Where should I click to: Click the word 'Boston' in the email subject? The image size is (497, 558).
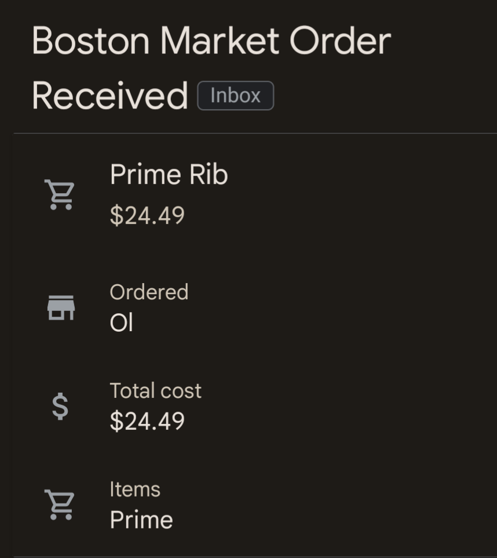(x=91, y=41)
